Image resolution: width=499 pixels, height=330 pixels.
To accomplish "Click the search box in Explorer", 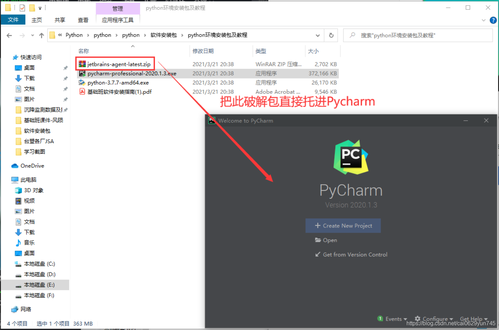I will [x=418, y=35].
